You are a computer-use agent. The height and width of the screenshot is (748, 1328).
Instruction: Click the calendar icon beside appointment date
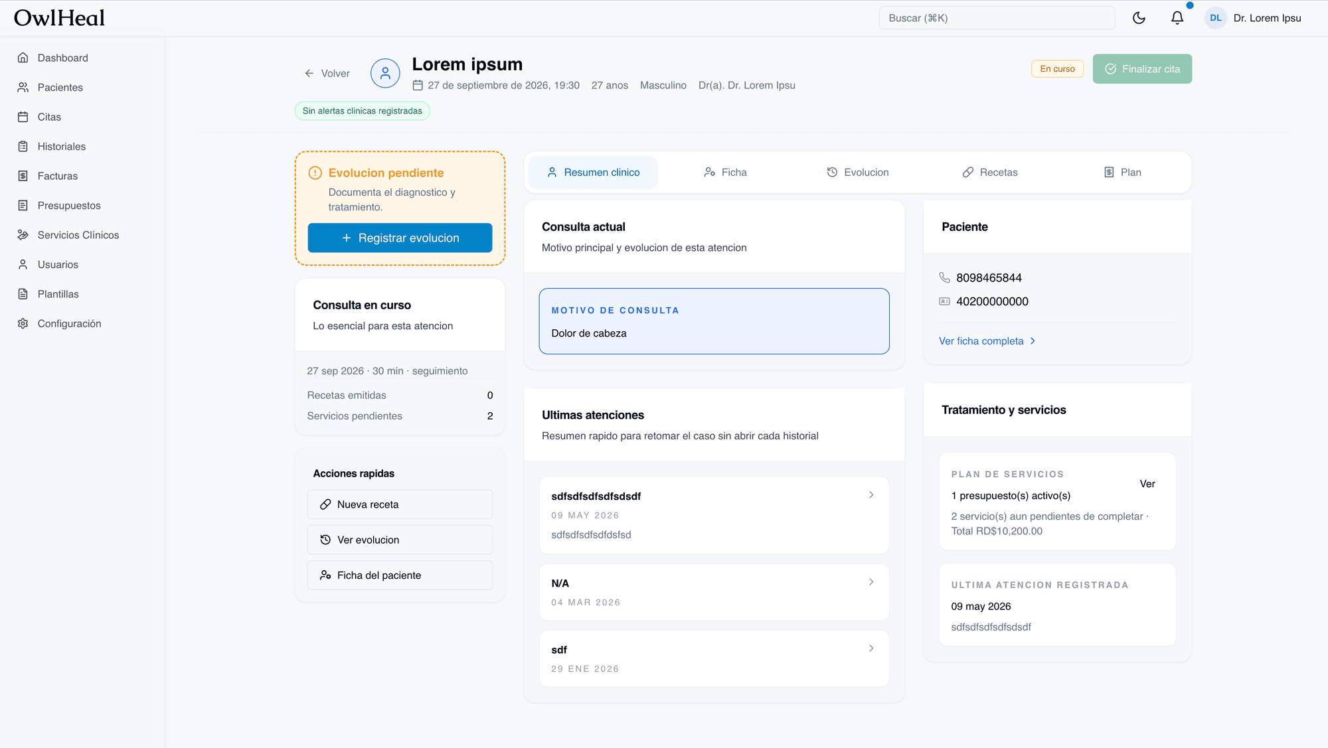(x=418, y=86)
